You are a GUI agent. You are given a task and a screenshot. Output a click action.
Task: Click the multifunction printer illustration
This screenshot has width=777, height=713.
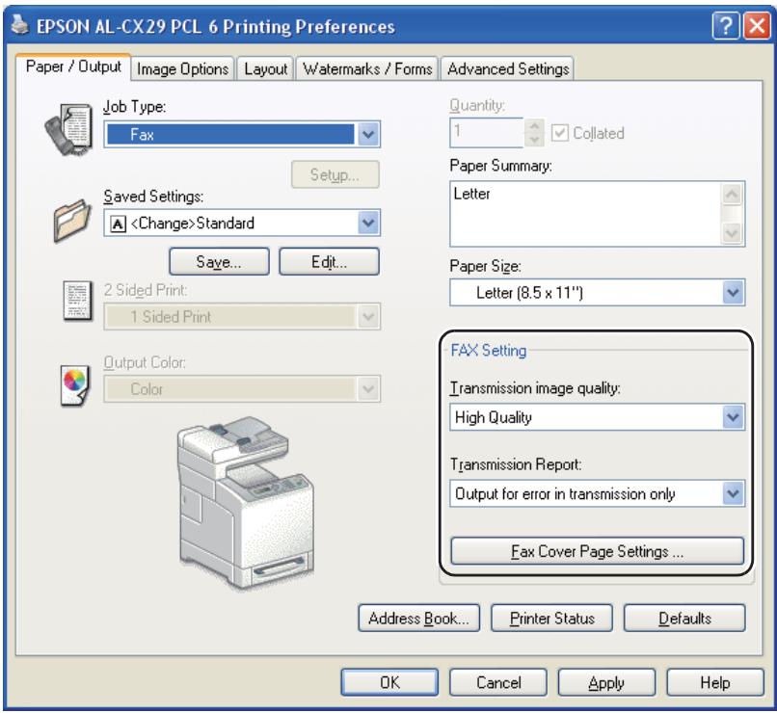tap(244, 503)
